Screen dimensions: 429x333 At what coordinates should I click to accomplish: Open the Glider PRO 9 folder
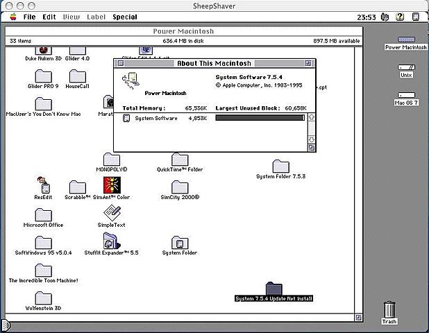[x=43, y=76]
